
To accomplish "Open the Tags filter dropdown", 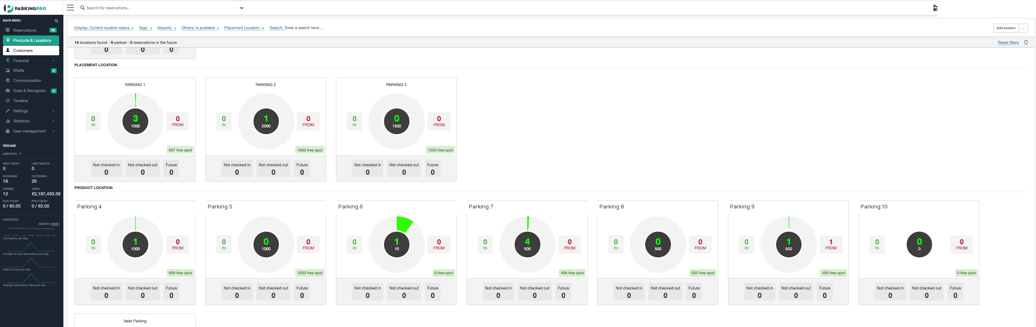I will pos(145,28).
